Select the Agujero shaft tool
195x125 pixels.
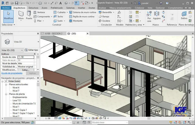(x=157, y=15)
